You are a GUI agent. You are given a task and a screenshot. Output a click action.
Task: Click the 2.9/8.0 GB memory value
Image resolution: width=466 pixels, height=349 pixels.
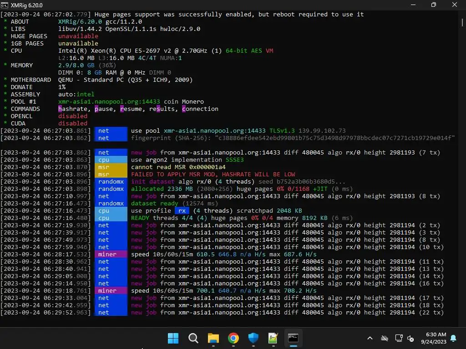point(76,65)
